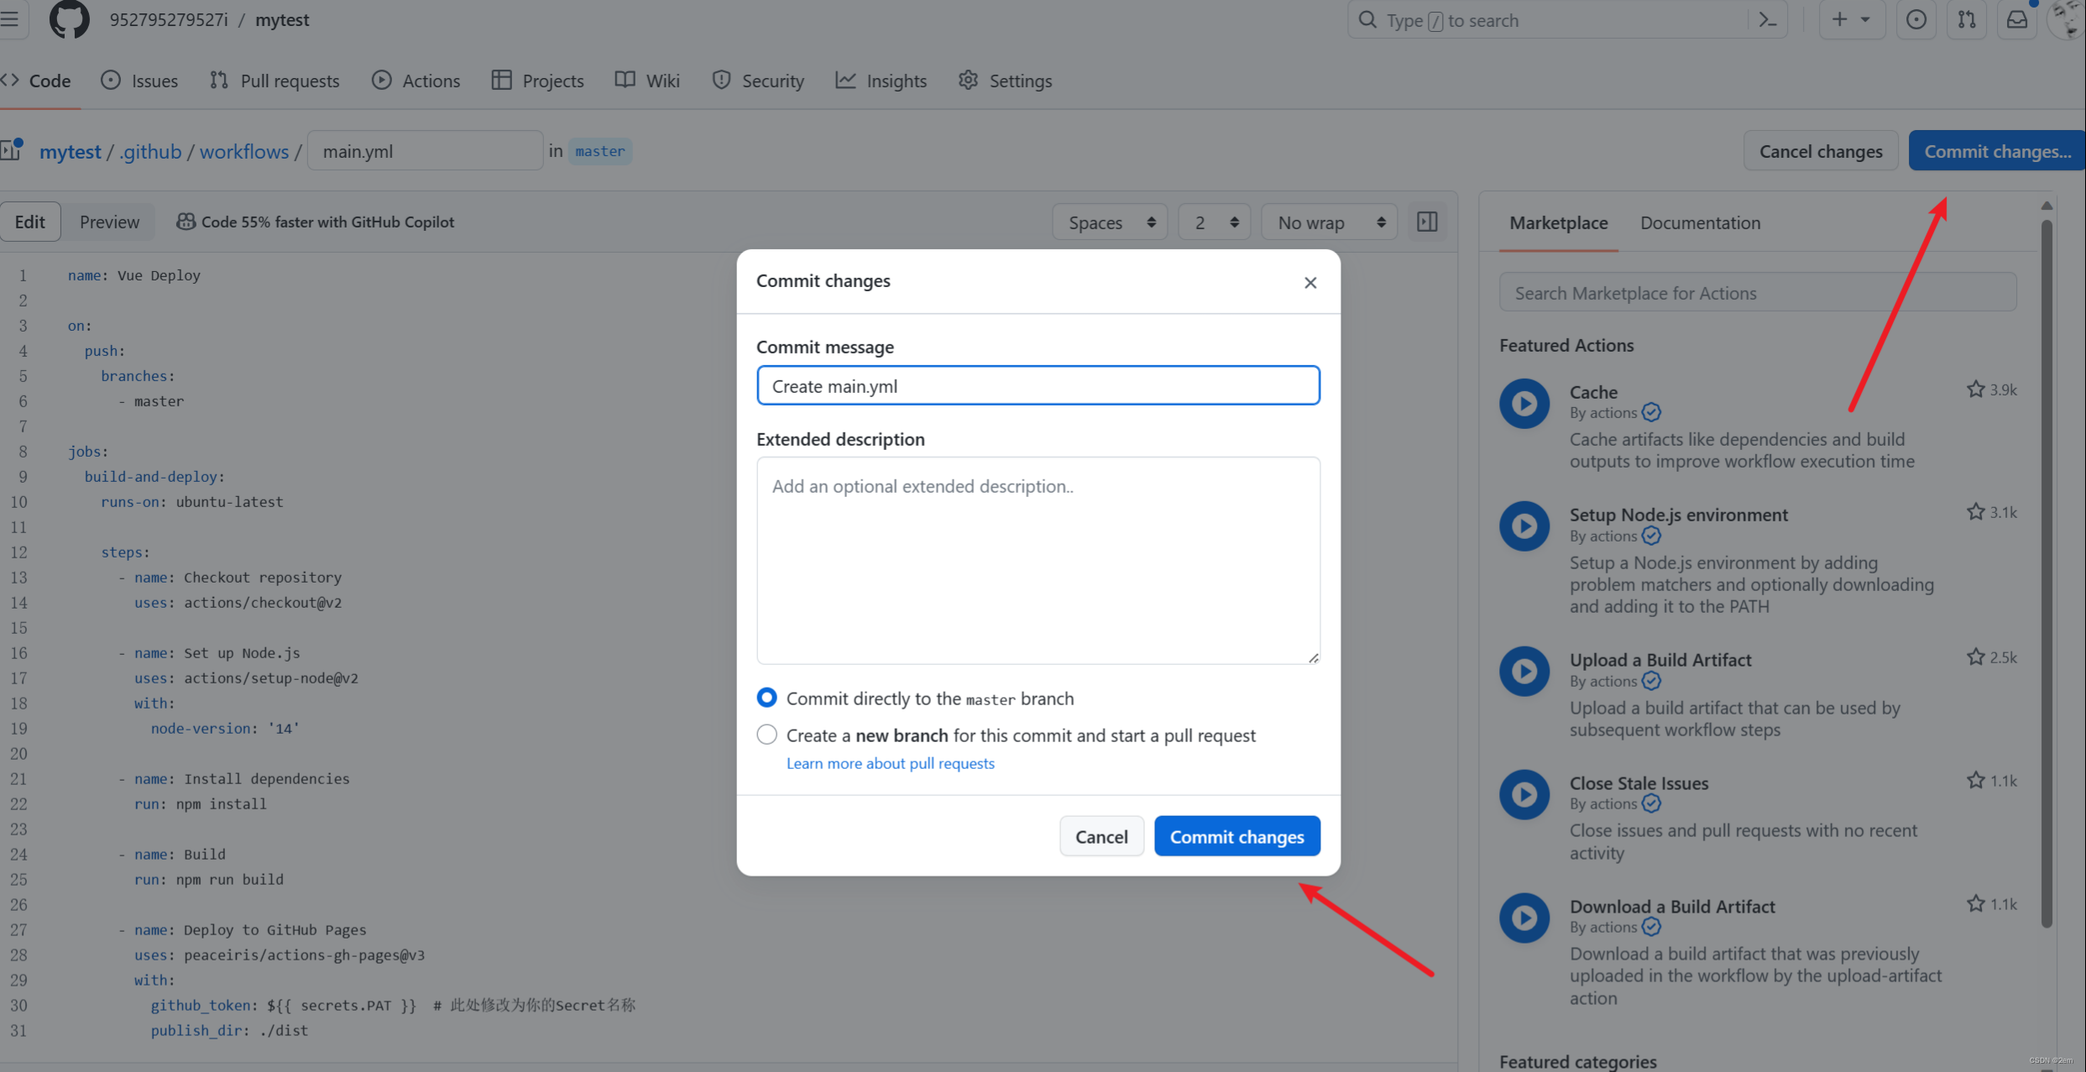Select create a new branch option

click(x=766, y=735)
